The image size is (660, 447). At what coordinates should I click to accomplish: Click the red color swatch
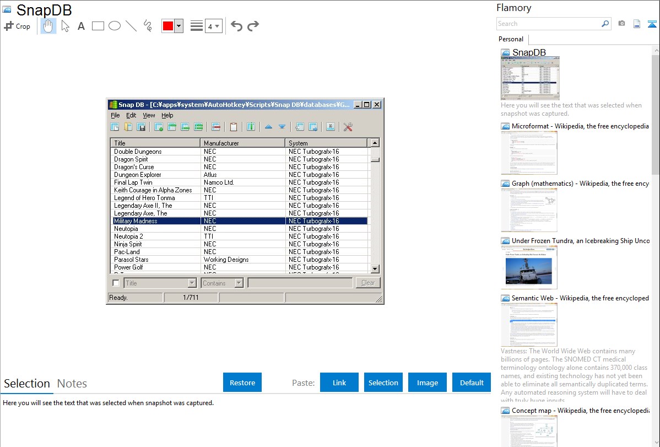coord(168,26)
